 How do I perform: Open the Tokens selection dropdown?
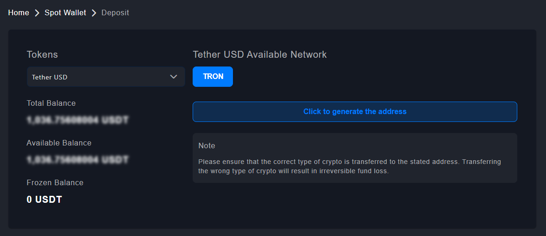[106, 77]
